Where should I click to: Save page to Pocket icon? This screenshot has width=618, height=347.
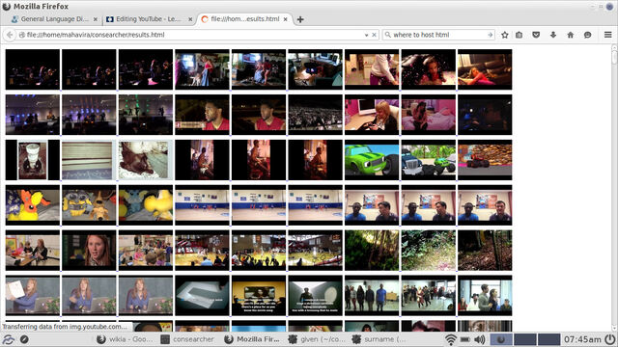click(536, 35)
